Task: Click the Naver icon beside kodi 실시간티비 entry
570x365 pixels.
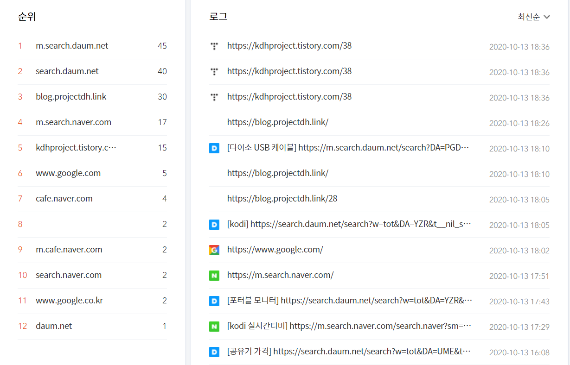Action: click(214, 327)
